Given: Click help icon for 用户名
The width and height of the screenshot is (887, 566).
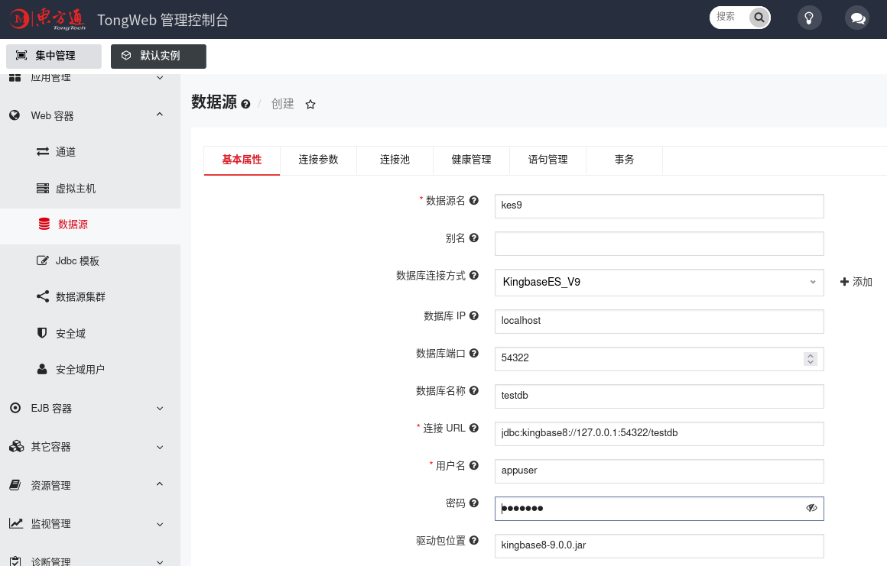Looking at the screenshot, I should click(x=474, y=465).
